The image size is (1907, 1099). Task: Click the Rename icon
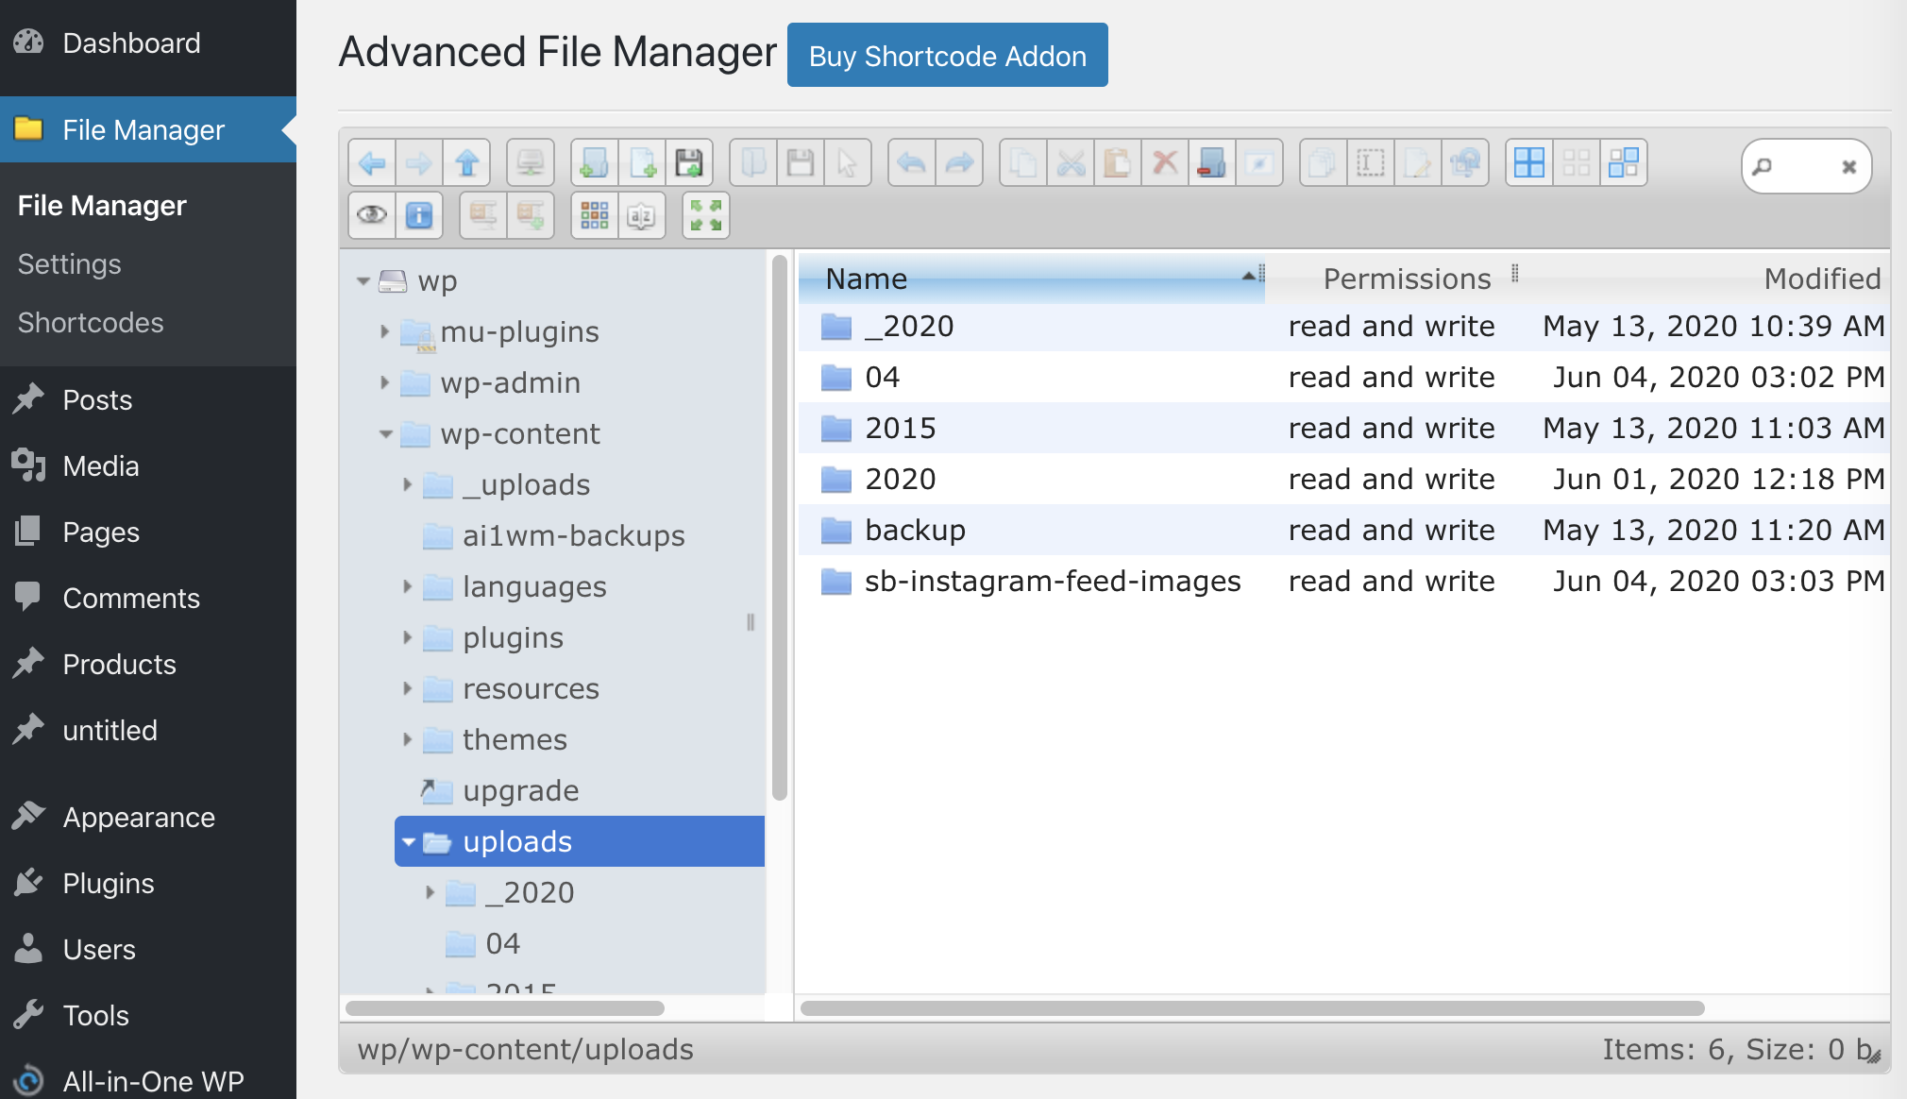pos(1371,163)
